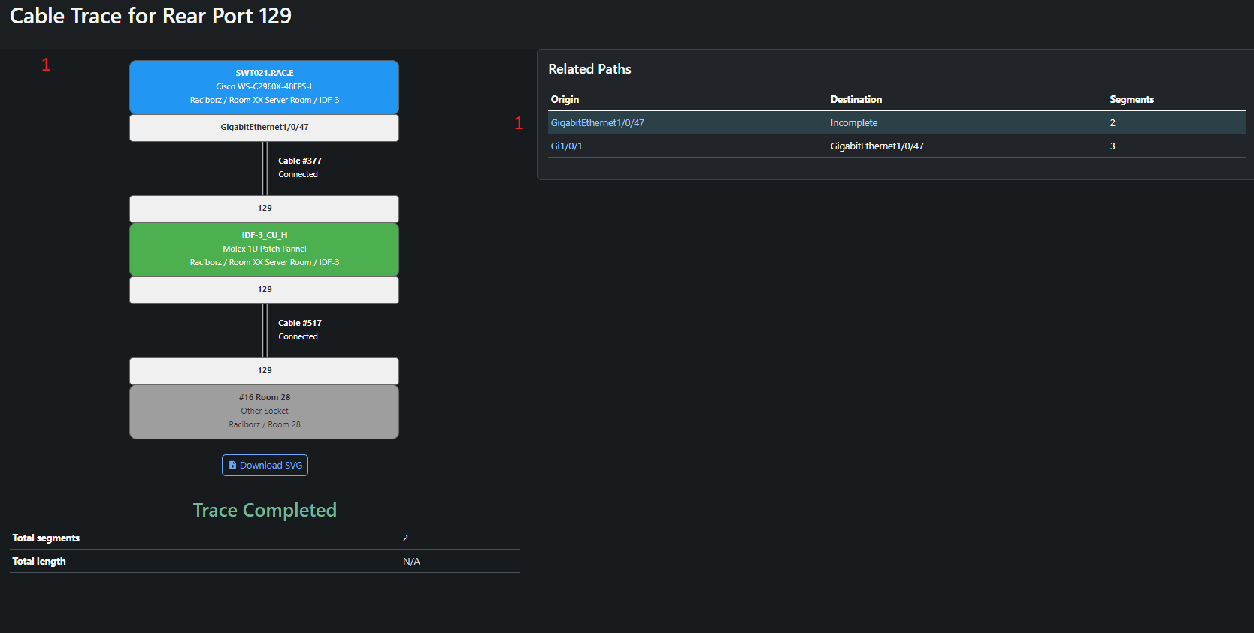Click the Related Paths heading
1254x633 pixels.
(589, 69)
